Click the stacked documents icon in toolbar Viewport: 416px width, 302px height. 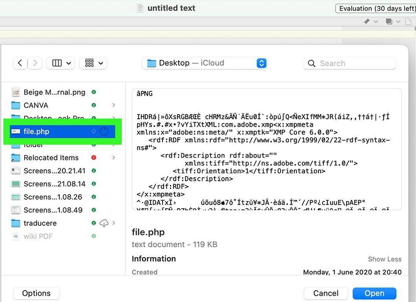[x=389, y=21]
